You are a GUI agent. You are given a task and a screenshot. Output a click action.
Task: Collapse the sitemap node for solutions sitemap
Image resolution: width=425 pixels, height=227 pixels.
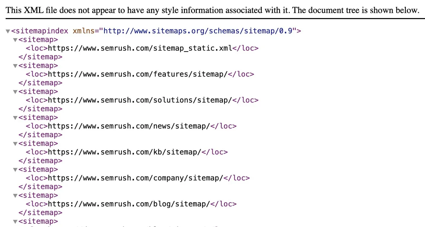pyautogui.click(x=15, y=92)
